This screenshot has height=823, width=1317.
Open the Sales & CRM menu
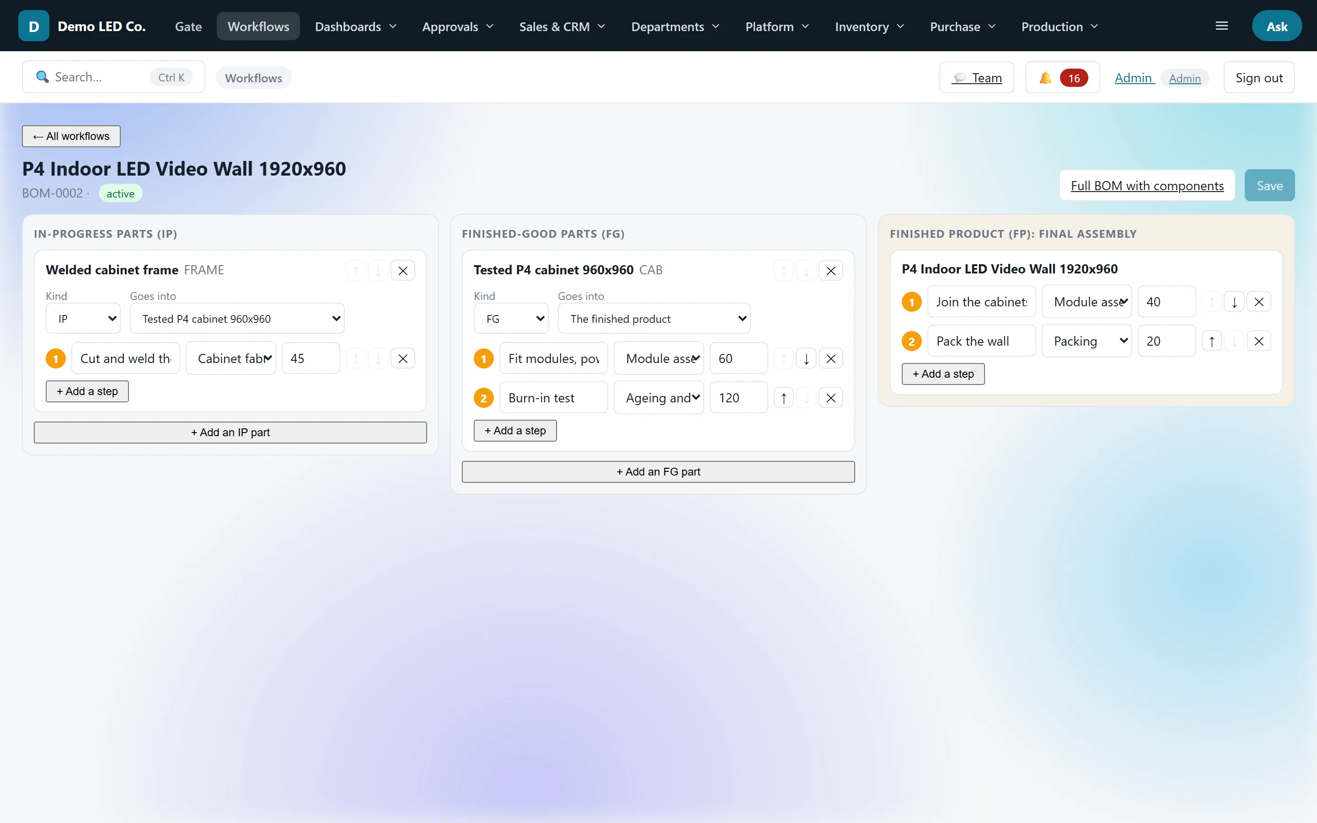[x=562, y=26]
